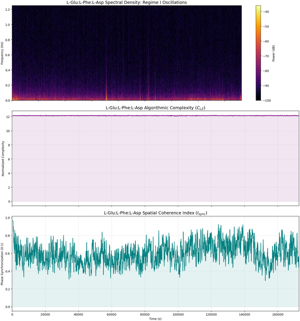This screenshot has height=321, width=300.
Task: Click the Spatial Coherence Index plot title
Action: (x=155, y=213)
